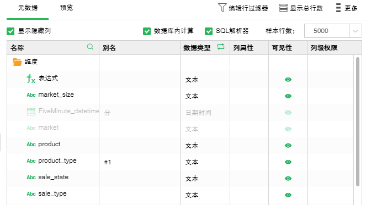Click 显示总行数 button
Image resolution: width=371 pixels, height=205 pixels.
(301, 8)
